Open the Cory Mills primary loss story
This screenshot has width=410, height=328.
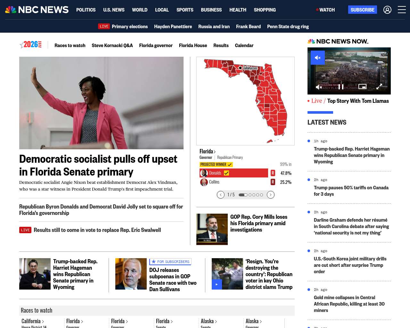[259, 223]
